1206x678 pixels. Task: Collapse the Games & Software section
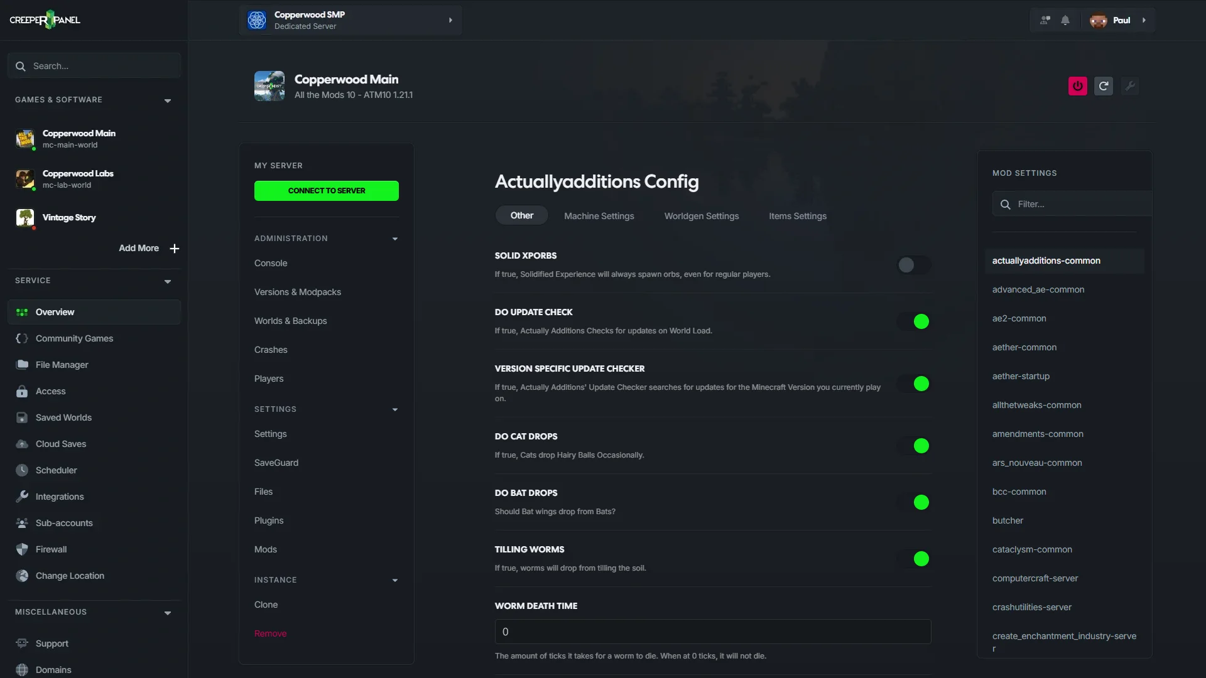tap(168, 100)
